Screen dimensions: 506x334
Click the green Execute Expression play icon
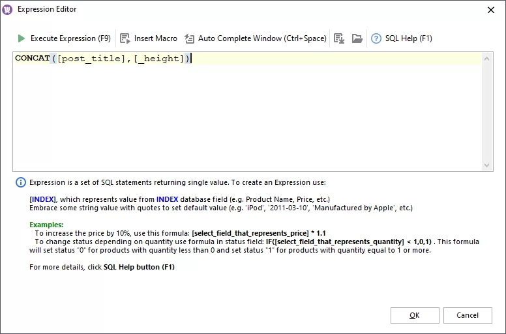[x=22, y=38]
